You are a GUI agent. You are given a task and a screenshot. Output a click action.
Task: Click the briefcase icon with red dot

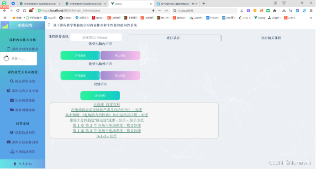pos(31,10)
